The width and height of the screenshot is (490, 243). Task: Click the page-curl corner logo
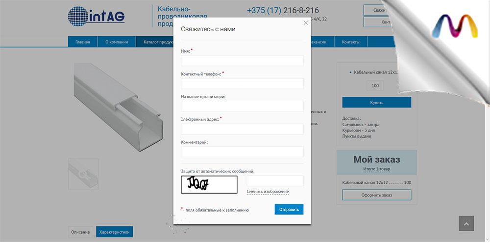pos(455,26)
